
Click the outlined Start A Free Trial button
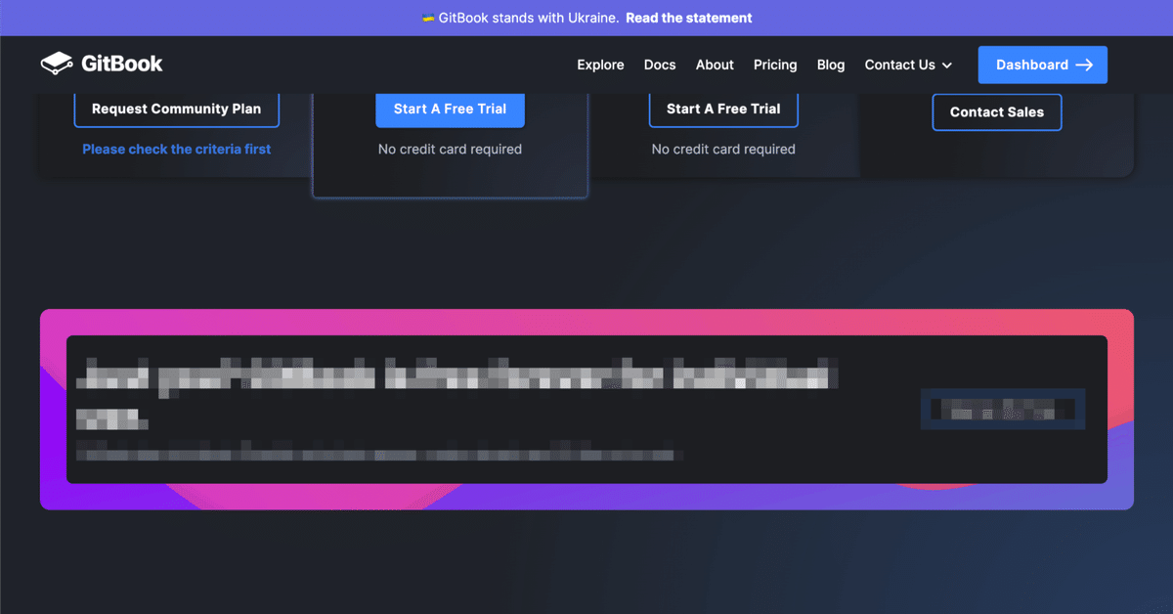723,110
